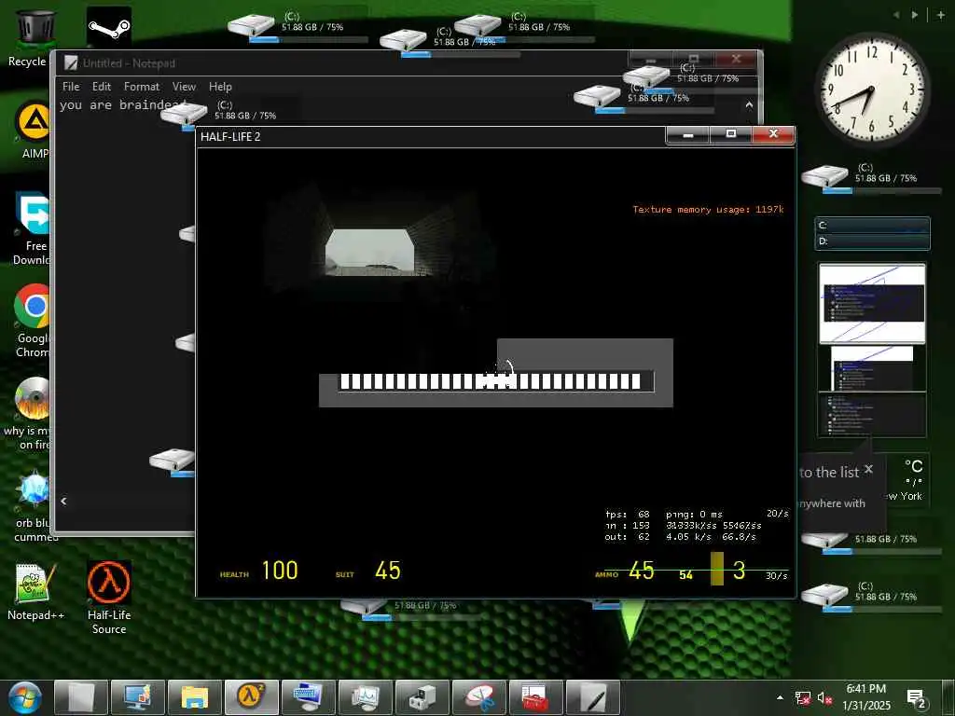Launch Google Chrome from the desktop
The height and width of the screenshot is (716, 955).
click(33, 321)
